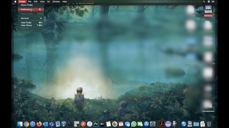The width and height of the screenshot is (229, 128).
Task: Open the blue folder stack in dock
Action: point(196,124)
